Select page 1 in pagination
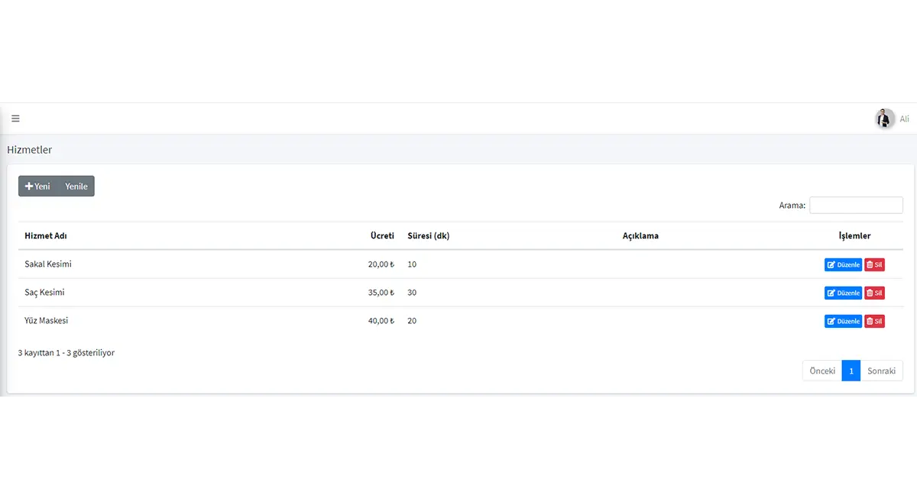 [x=851, y=371]
